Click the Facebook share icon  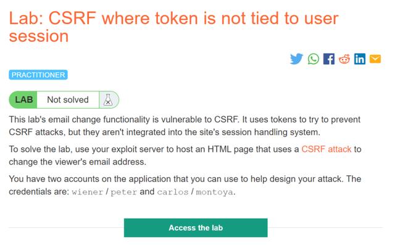(x=329, y=59)
